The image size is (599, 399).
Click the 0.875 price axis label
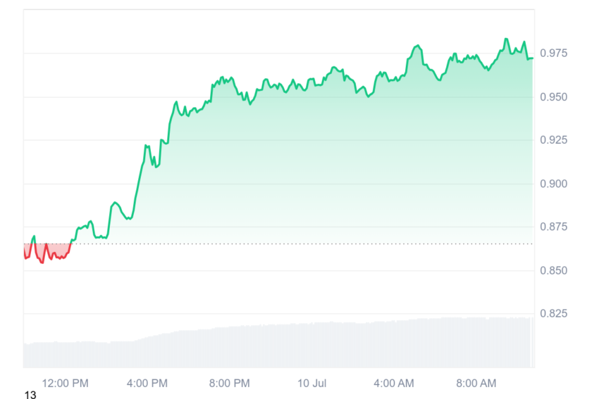tap(553, 227)
